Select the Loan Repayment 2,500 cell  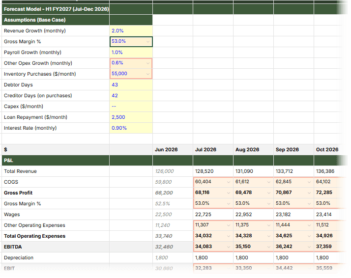pyautogui.click(x=131, y=117)
